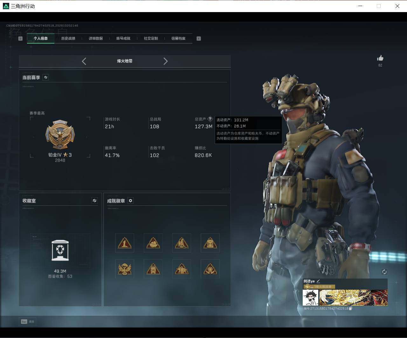
Task: Click the 游戏时长 value 21h
Action: pyautogui.click(x=109, y=126)
